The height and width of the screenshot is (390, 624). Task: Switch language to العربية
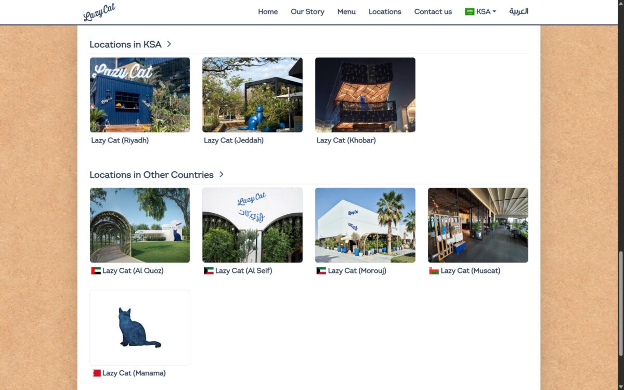tap(518, 11)
